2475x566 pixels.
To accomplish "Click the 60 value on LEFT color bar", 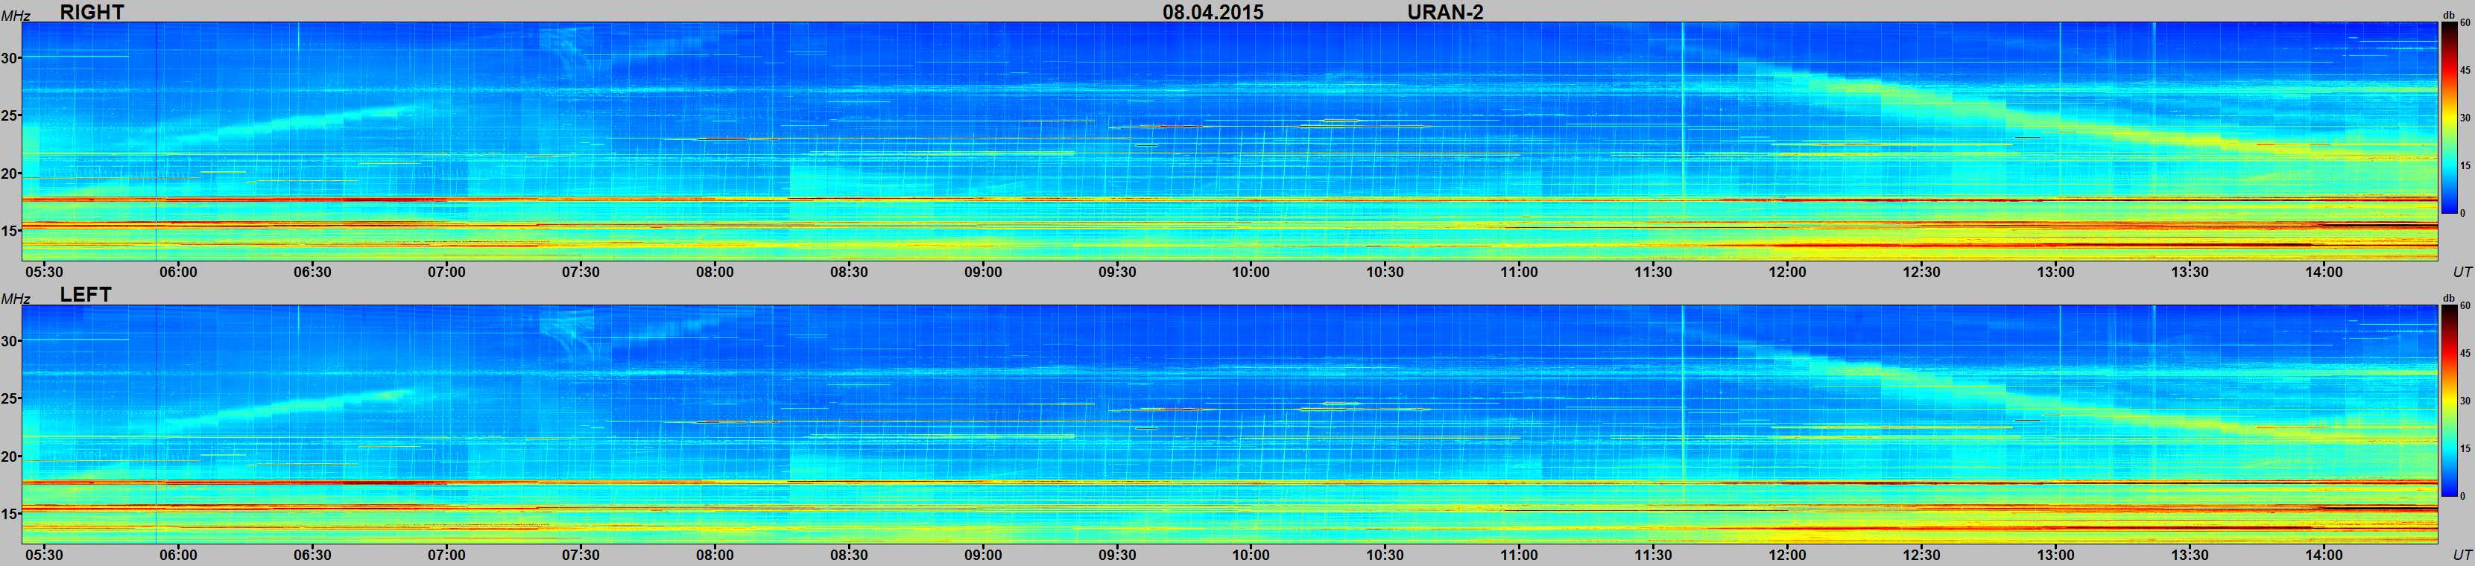I will point(2465,306).
